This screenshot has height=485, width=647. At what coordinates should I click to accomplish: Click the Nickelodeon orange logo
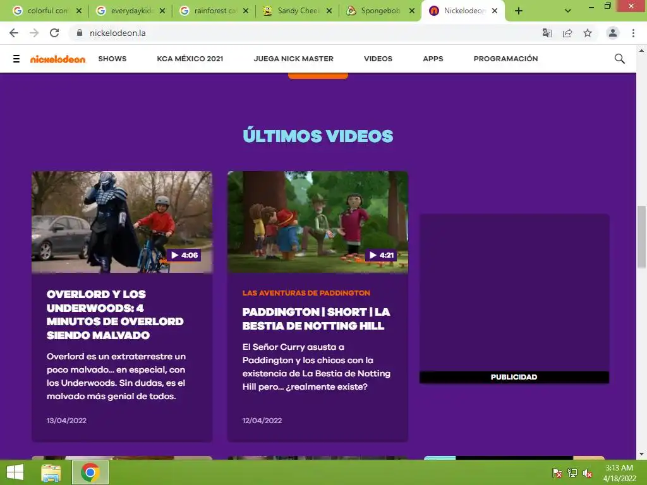coord(57,59)
